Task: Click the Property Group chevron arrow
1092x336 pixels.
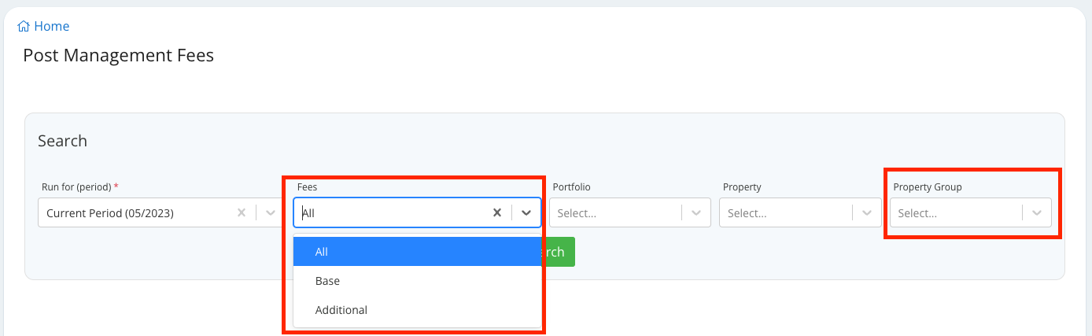Action: pyautogui.click(x=1037, y=212)
